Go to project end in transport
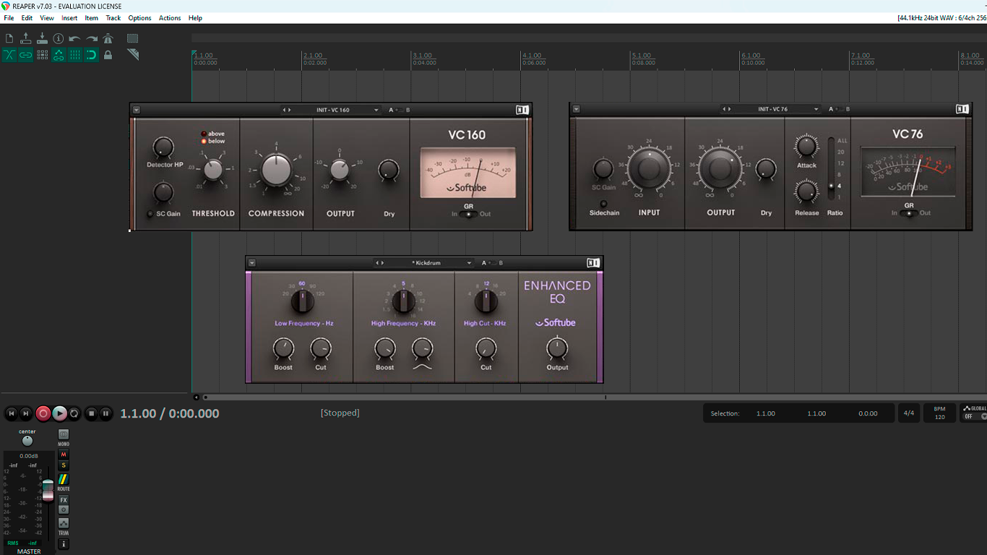The width and height of the screenshot is (987, 555). click(x=26, y=413)
